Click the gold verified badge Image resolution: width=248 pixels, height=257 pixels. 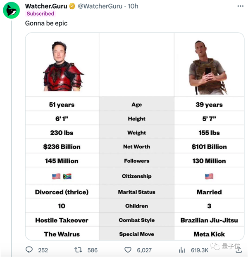[72, 6]
